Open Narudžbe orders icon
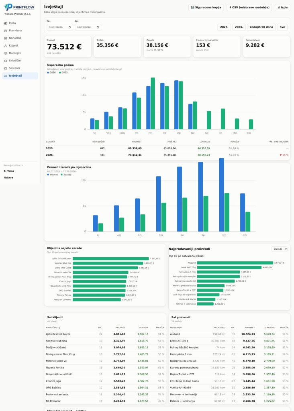 [6, 38]
